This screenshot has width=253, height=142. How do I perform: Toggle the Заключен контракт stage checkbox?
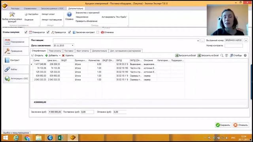pyautogui.click(x=70, y=32)
